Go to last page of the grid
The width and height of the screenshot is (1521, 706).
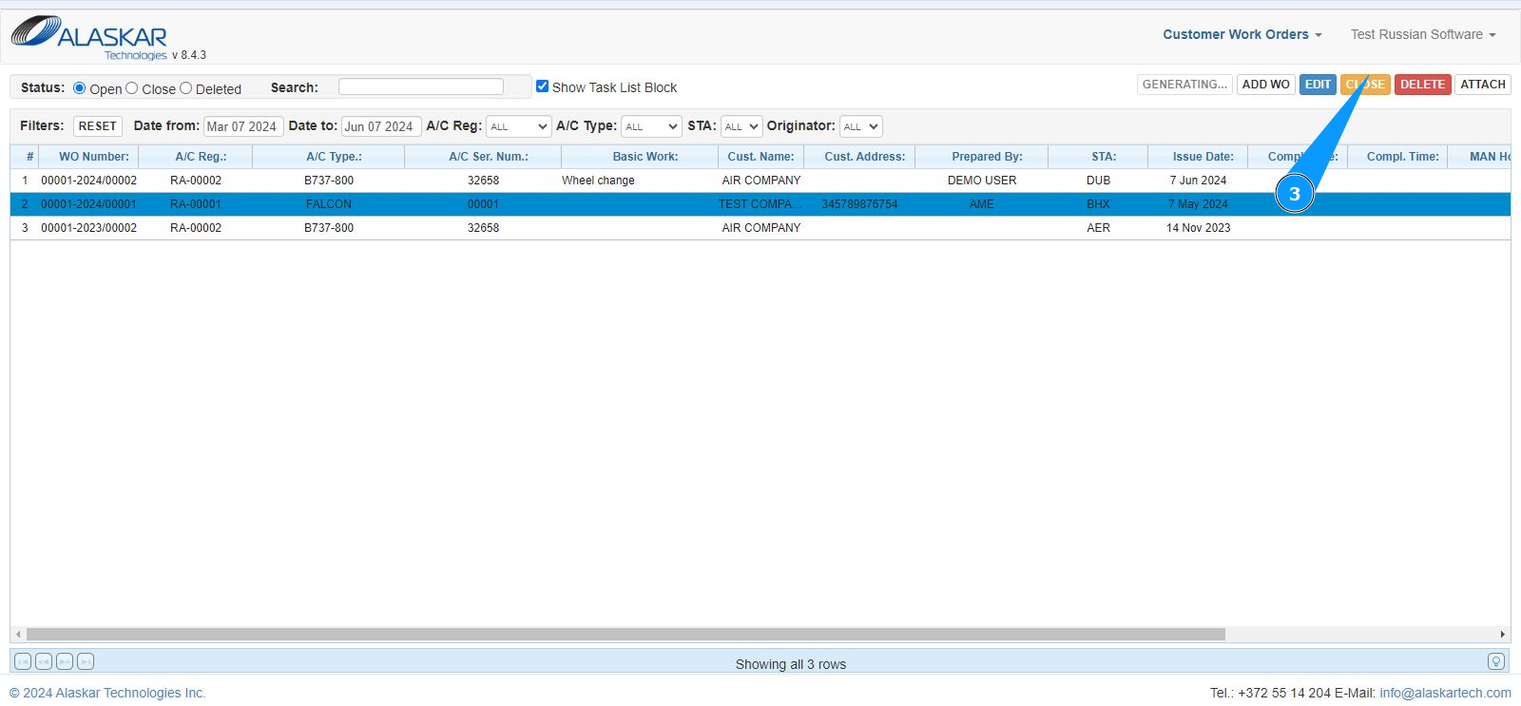86,661
